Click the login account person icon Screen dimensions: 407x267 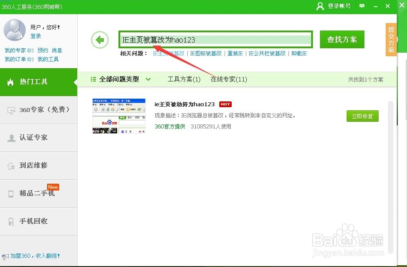[320, 6]
